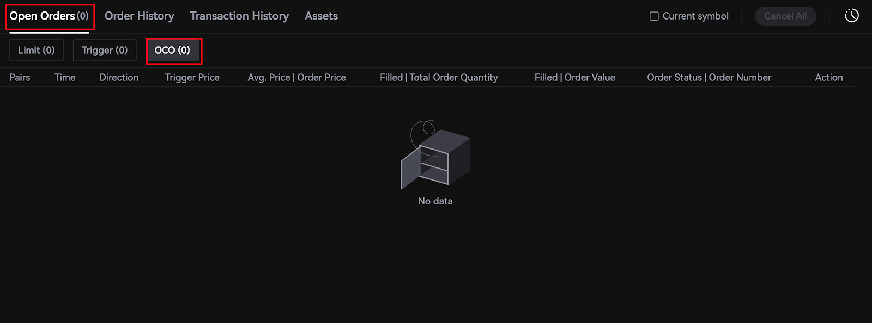
Task: Switch to the Open Orders tab
Action: pos(49,16)
